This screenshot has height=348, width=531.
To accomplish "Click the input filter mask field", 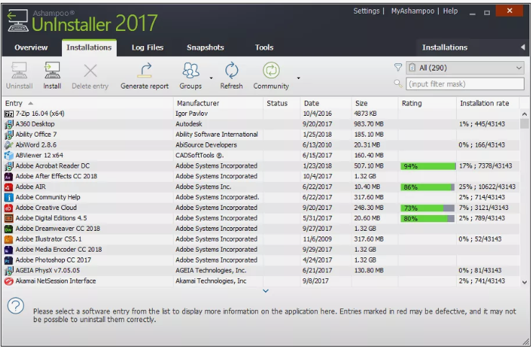I will pos(465,84).
